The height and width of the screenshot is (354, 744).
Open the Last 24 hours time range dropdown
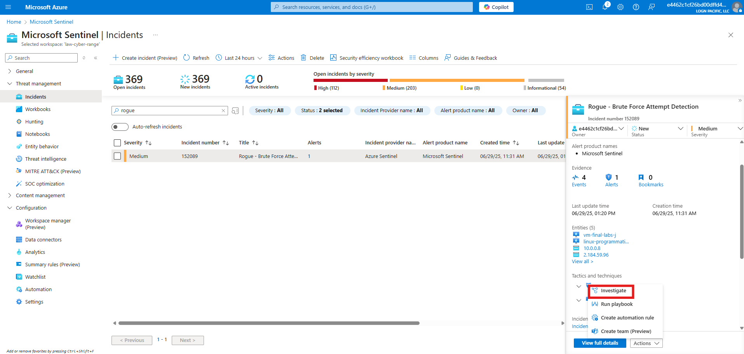[x=239, y=58]
